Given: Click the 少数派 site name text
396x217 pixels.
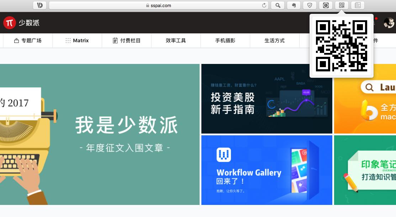Looking at the screenshot, I should 29,23.
